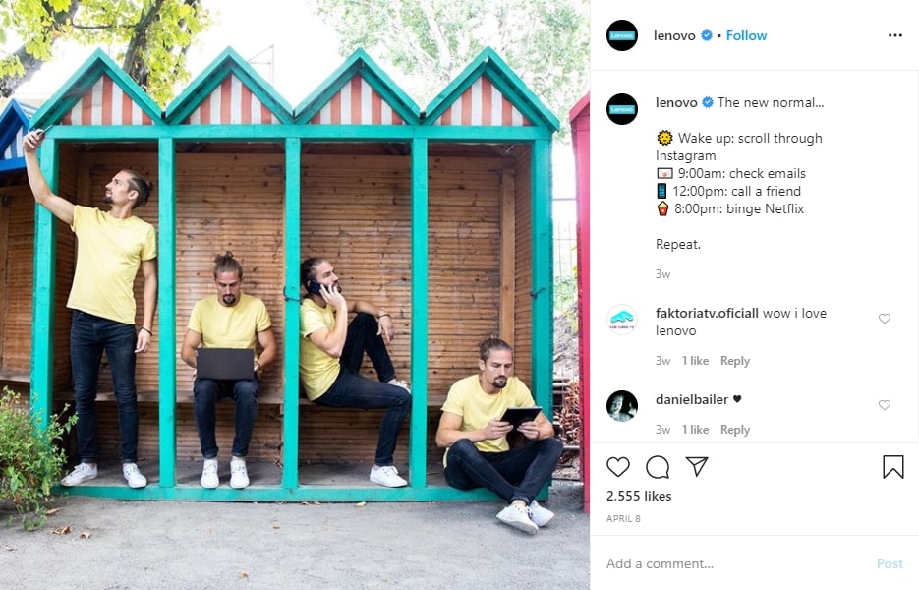This screenshot has width=919, height=590.
Task: Open faktoriatv.oficiall's profile picture
Action: pyautogui.click(x=622, y=320)
